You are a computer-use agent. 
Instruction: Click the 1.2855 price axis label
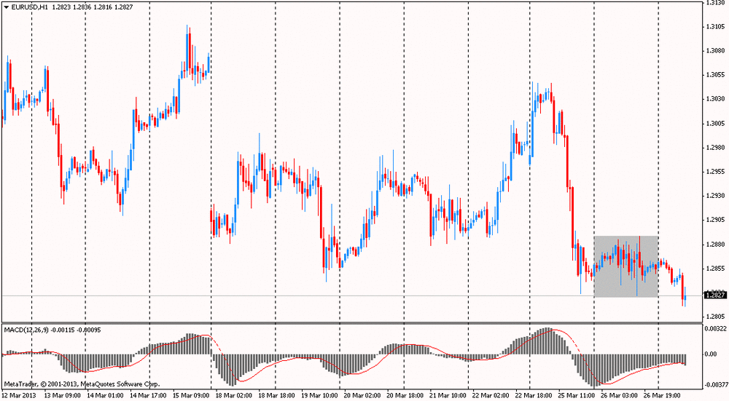[715, 269]
